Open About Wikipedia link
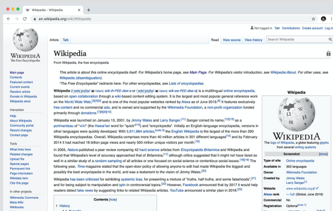Viewport: 333px width, 211px height. tap(21, 120)
